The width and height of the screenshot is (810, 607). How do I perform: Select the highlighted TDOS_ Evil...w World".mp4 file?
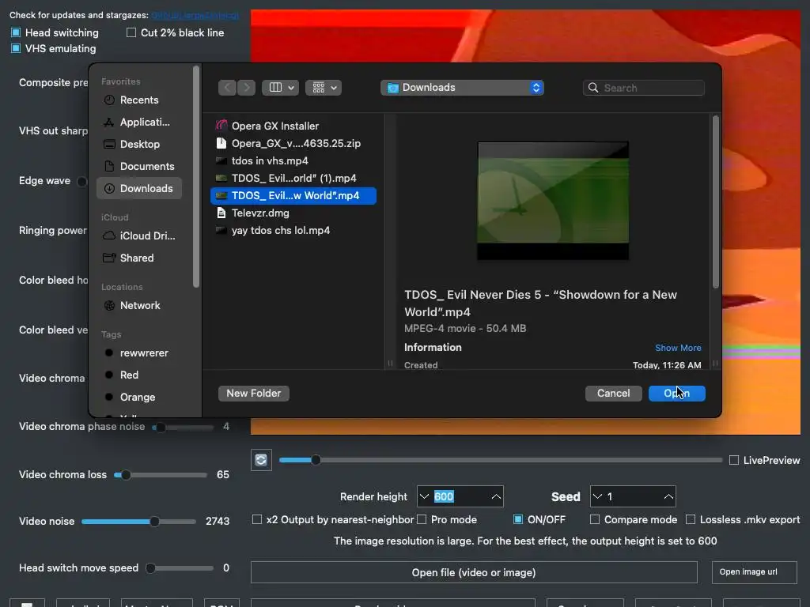pos(293,196)
